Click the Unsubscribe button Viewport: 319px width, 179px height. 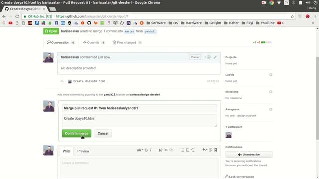pos(249,155)
